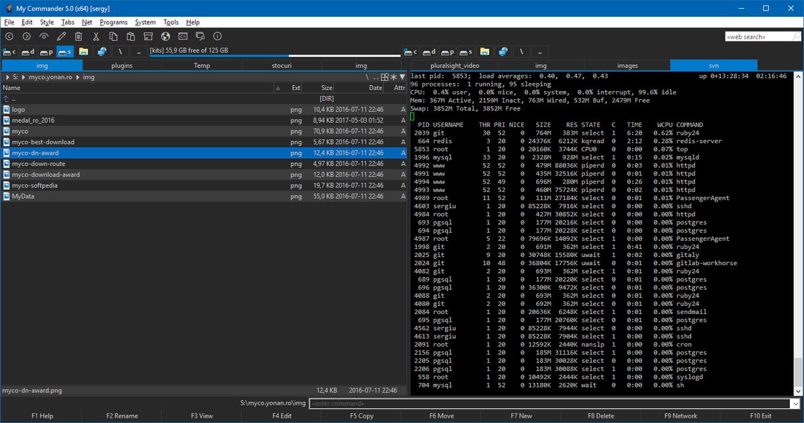Click the yellow folder icon beside the drive buttons
The image size is (804, 423).
83,52
